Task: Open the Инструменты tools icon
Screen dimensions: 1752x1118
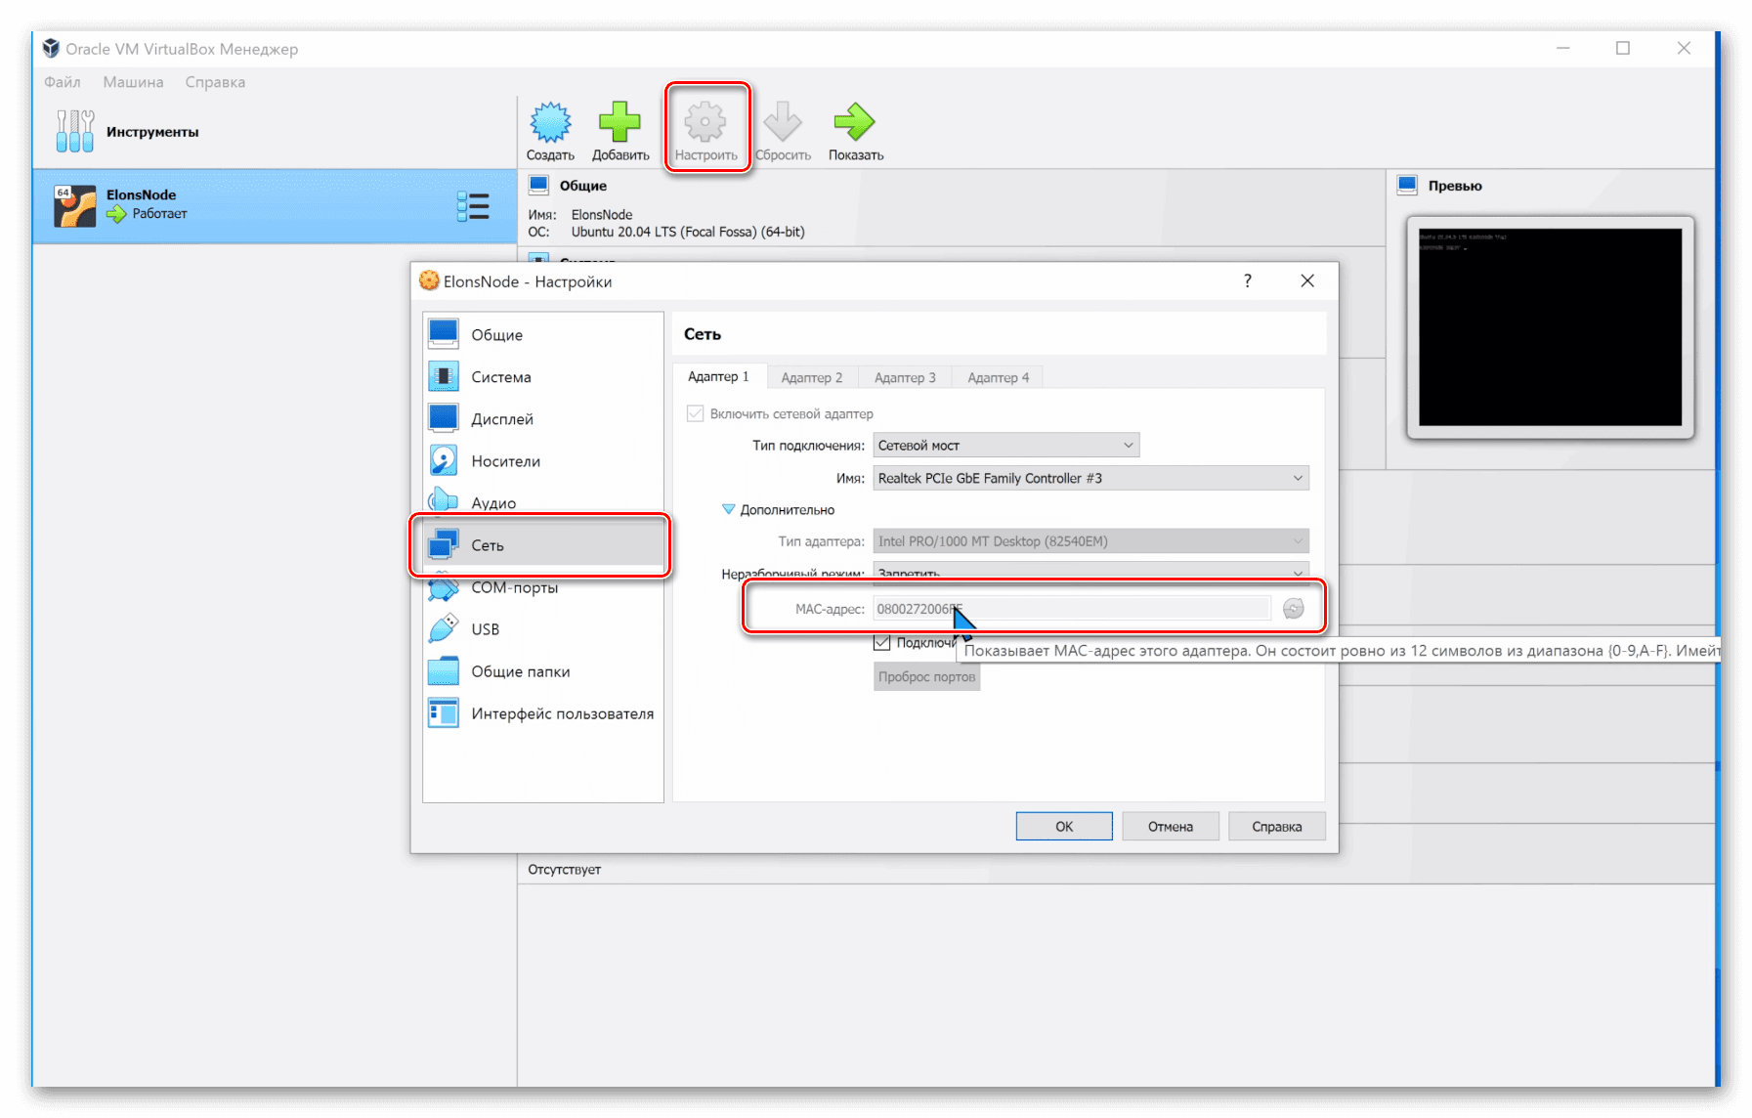Action: pos(75,131)
